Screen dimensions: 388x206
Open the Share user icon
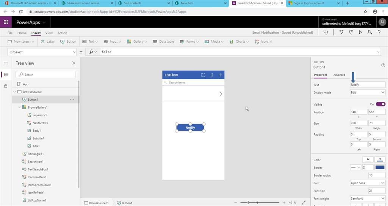pos(369,32)
